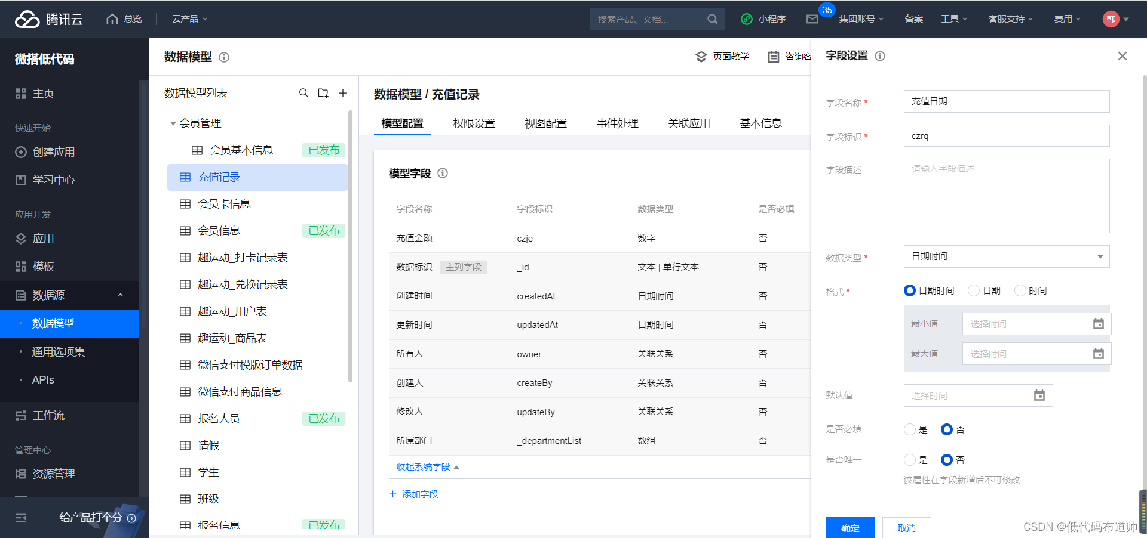Switch to 基本信息 tab
The height and width of the screenshot is (538, 1147).
tap(760, 123)
